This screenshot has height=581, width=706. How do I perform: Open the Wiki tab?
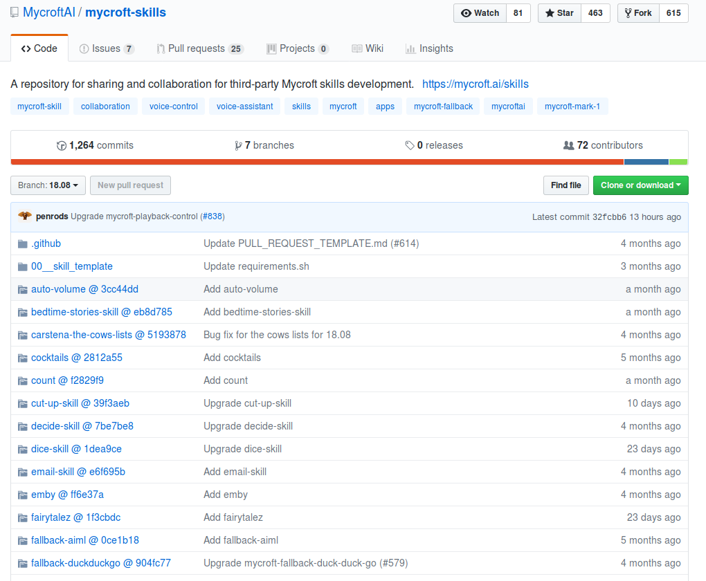tap(368, 48)
